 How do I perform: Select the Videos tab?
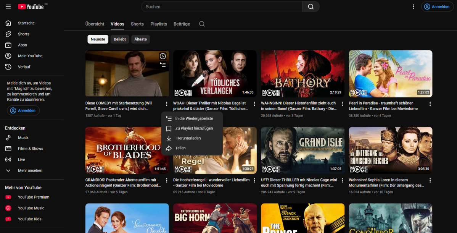pyautogui.click(x=117, y=24)
